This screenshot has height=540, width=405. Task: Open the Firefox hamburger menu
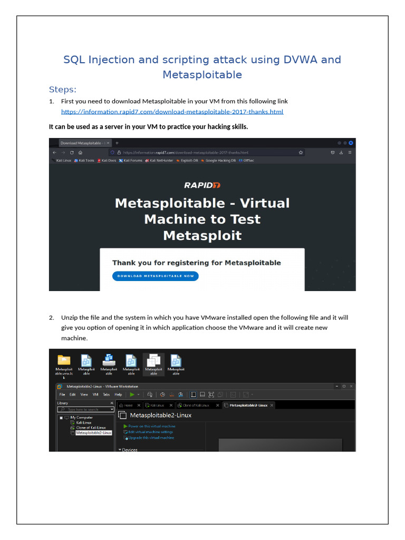(350, 152)
